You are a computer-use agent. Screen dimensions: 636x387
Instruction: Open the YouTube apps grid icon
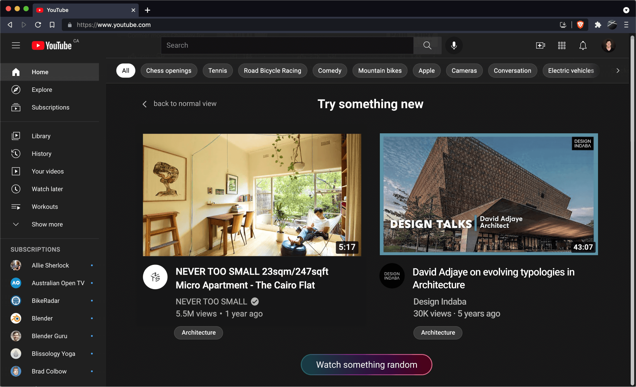tap(562, 45)
